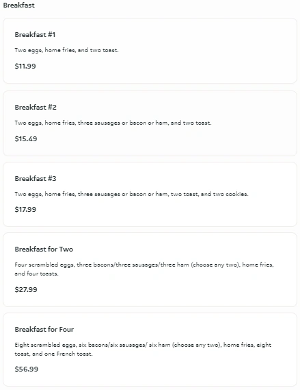Click the $17.99 price on Breakfast #3
The height and width of the screenshot is (390, 300).
point(25,210)
